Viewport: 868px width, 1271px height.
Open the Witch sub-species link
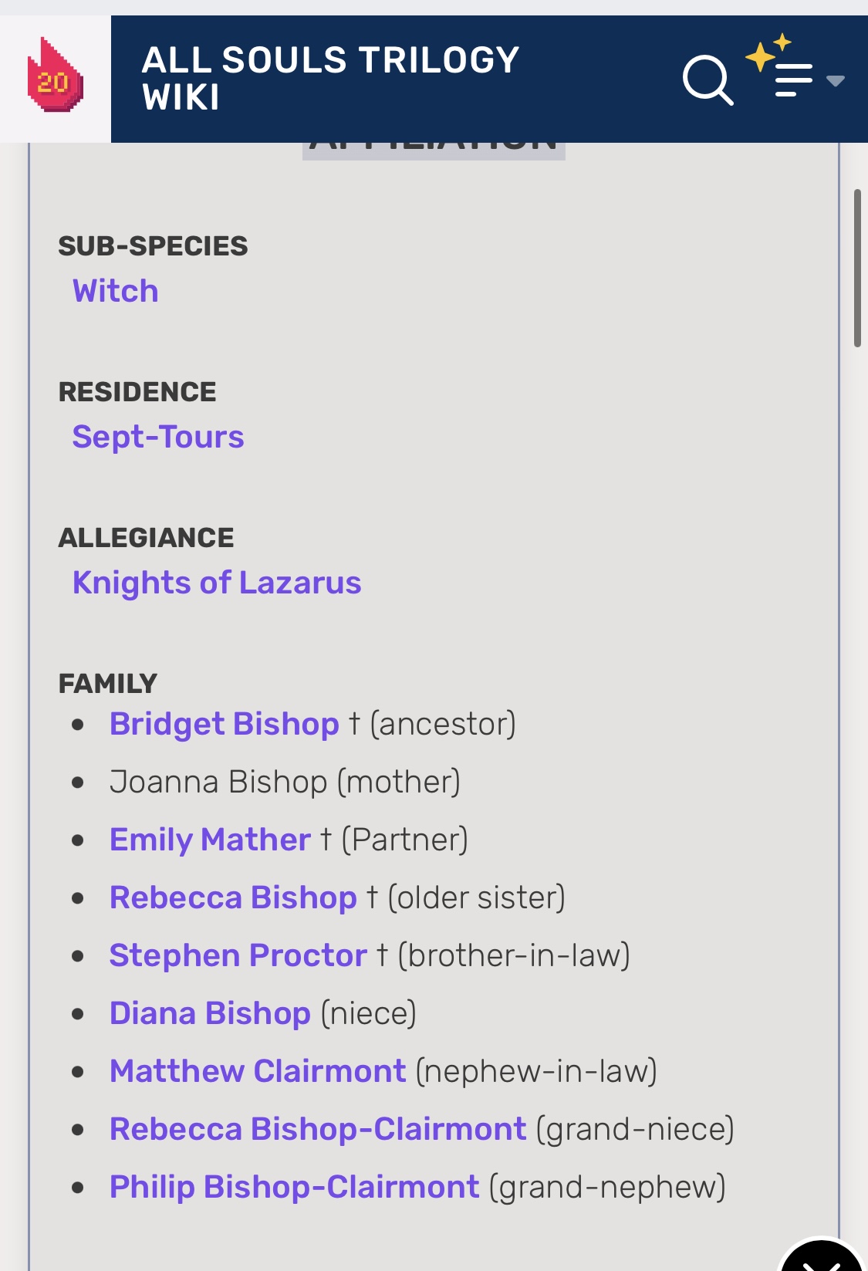pos(116,291)
